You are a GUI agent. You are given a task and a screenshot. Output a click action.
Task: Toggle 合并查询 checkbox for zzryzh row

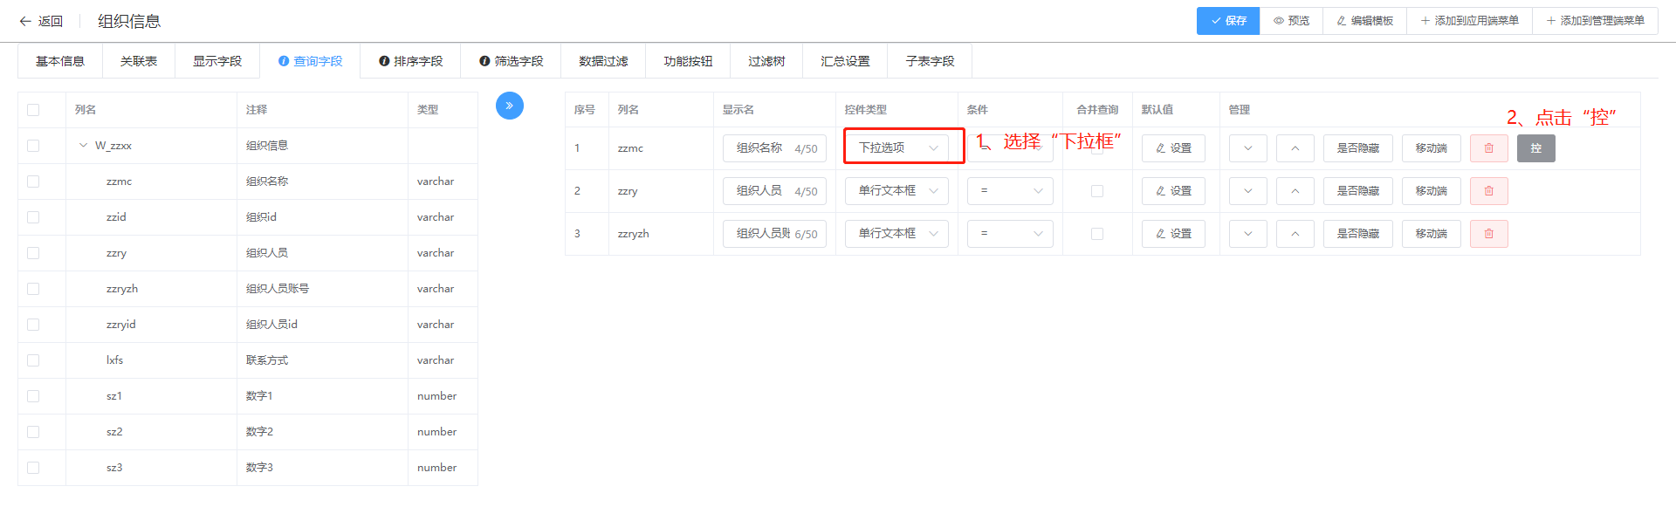pos(1097,234)
